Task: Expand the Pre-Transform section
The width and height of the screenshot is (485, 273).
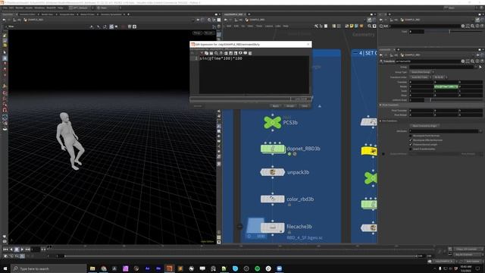Action: pos(380,121)
